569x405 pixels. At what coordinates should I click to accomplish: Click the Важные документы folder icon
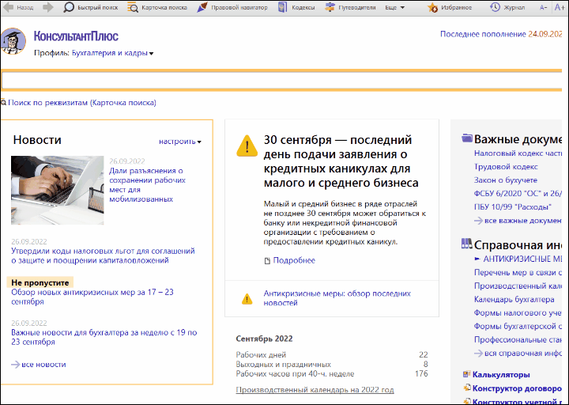coord(467,138)
